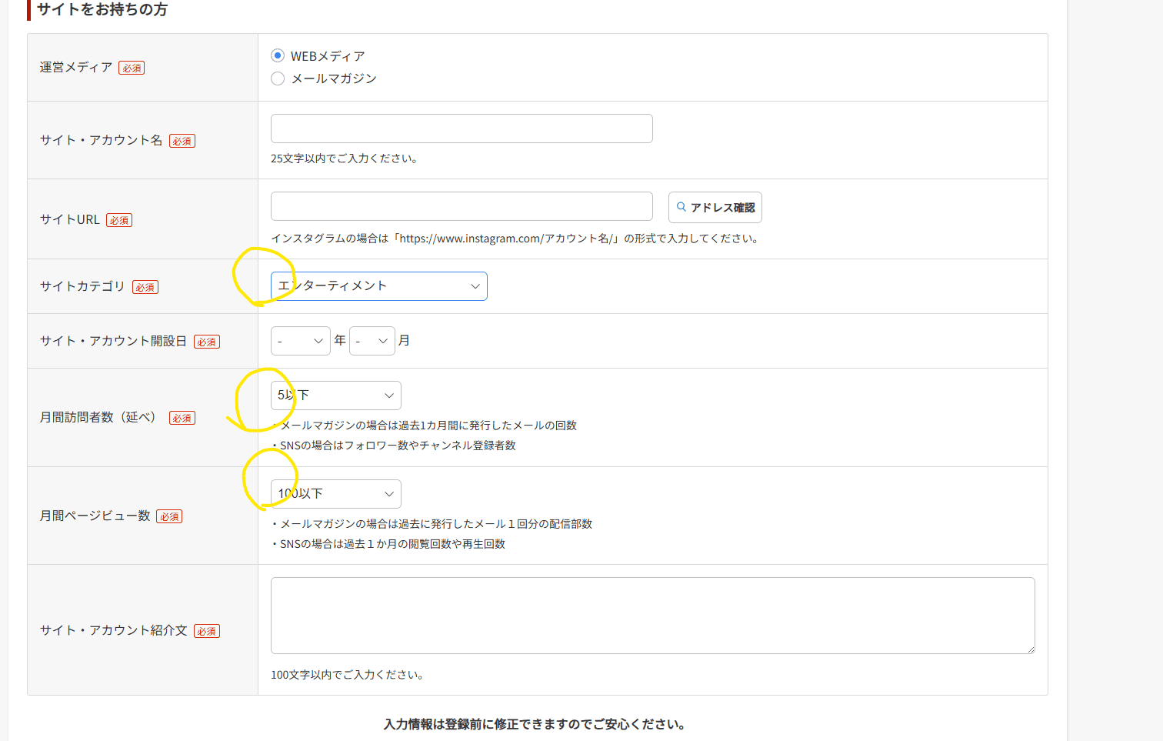Click the サイト・アカウント紹介文 field label

coord(114,630)
